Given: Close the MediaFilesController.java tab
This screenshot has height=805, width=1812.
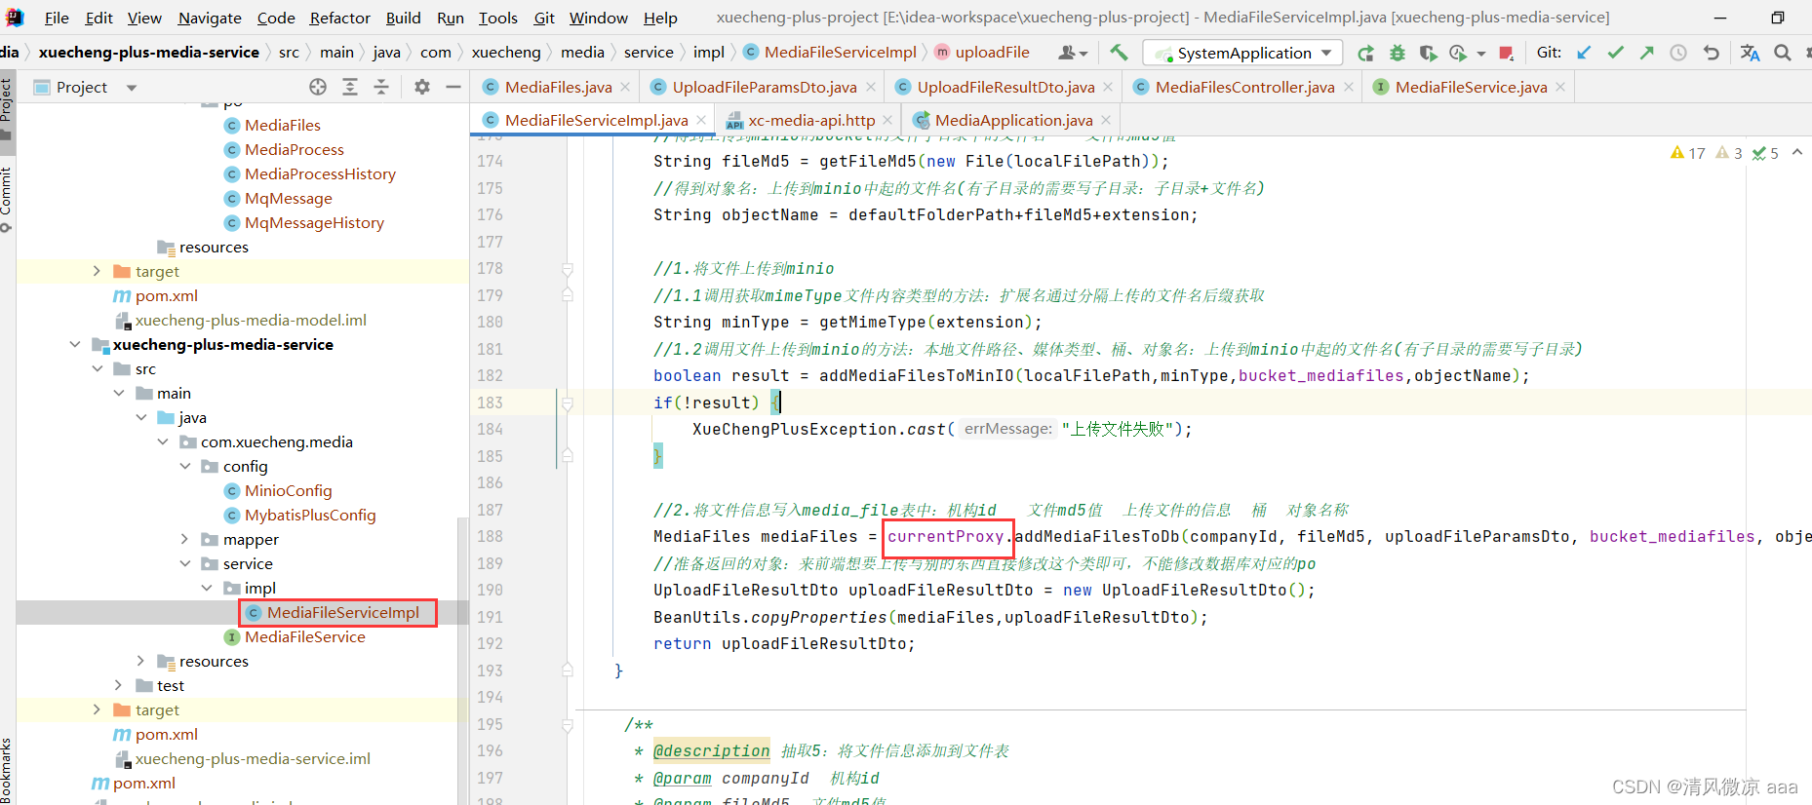Looking at the screenshot, I should coord(1349,87).
